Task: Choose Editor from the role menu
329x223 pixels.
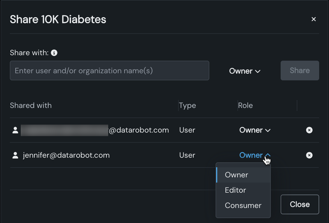Action: 236,190
